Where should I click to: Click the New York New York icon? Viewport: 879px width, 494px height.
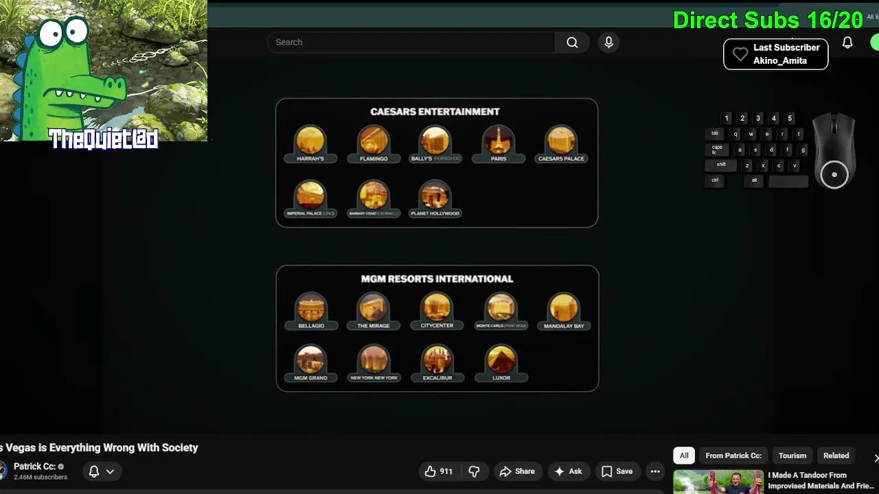(x=374, y=364)
